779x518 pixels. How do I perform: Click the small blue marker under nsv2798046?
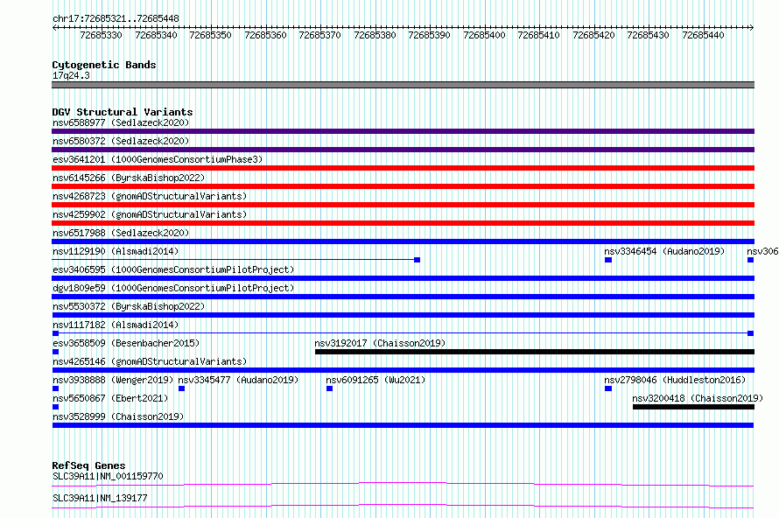[608, 388]
